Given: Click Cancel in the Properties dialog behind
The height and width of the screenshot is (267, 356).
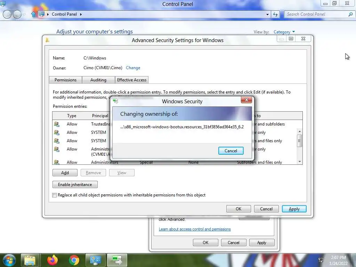Looking at the screenshot, I should click(233, 242).
